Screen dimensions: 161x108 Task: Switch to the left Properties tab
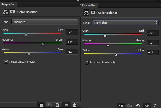8,5
